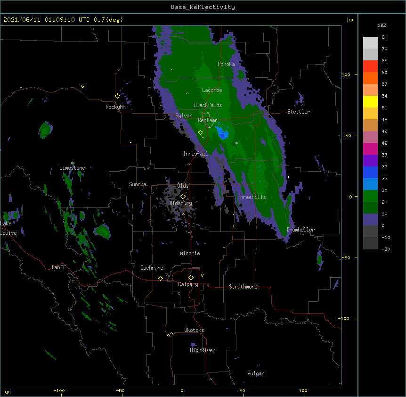Click the Lake Louise label
406x397 pixels.
coord(8,228)
